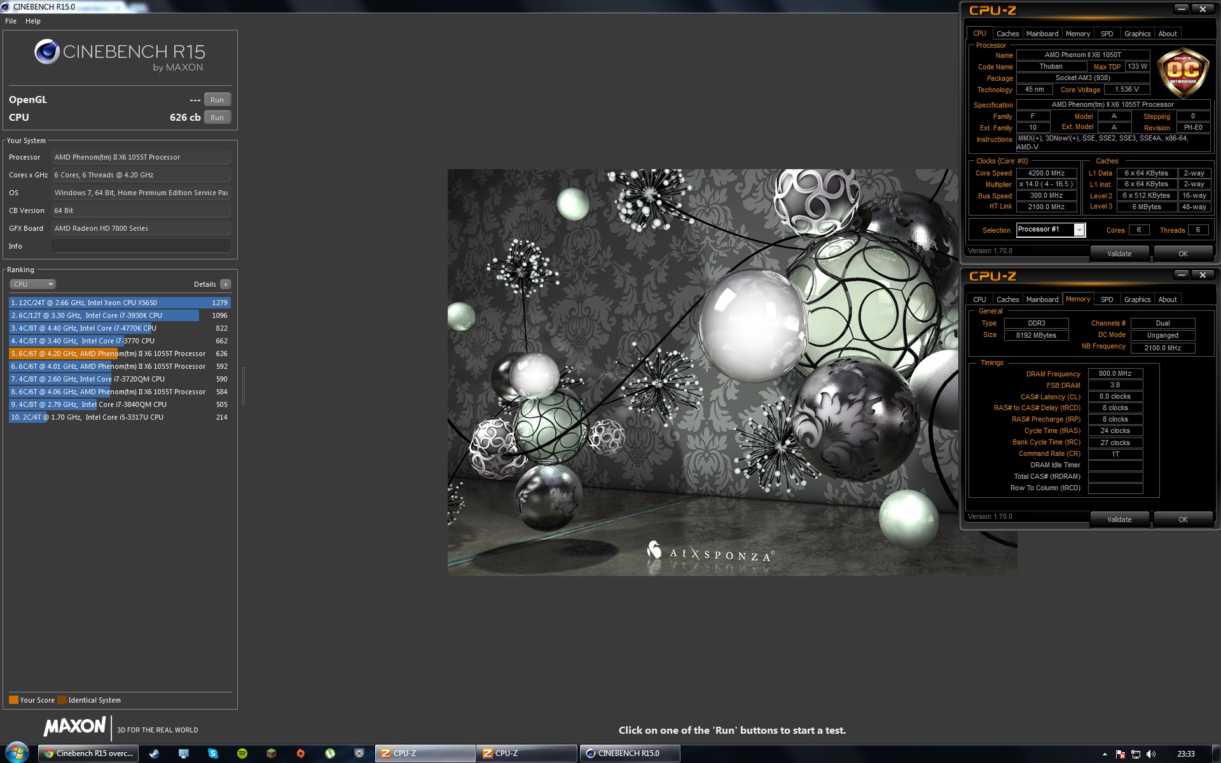Open Processor #1 selection dropdown

(1051, 230)
